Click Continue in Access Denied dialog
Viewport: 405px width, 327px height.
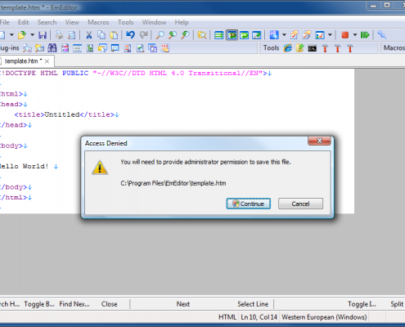tap(249, 204)
